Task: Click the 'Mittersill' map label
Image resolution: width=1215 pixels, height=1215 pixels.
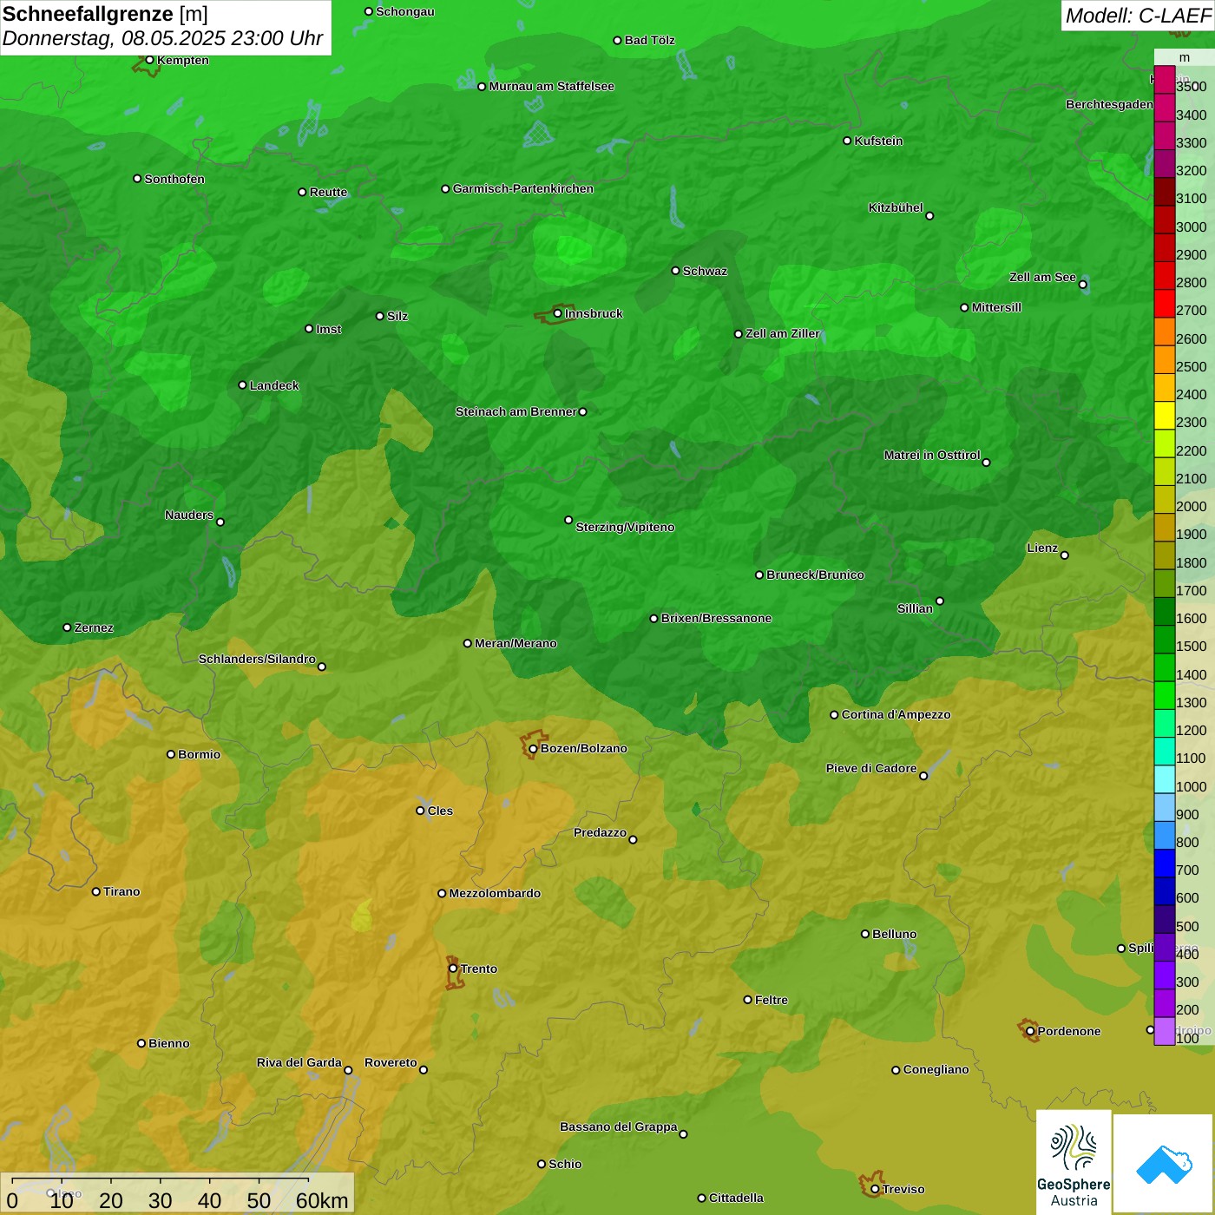Action: point(996,307)
